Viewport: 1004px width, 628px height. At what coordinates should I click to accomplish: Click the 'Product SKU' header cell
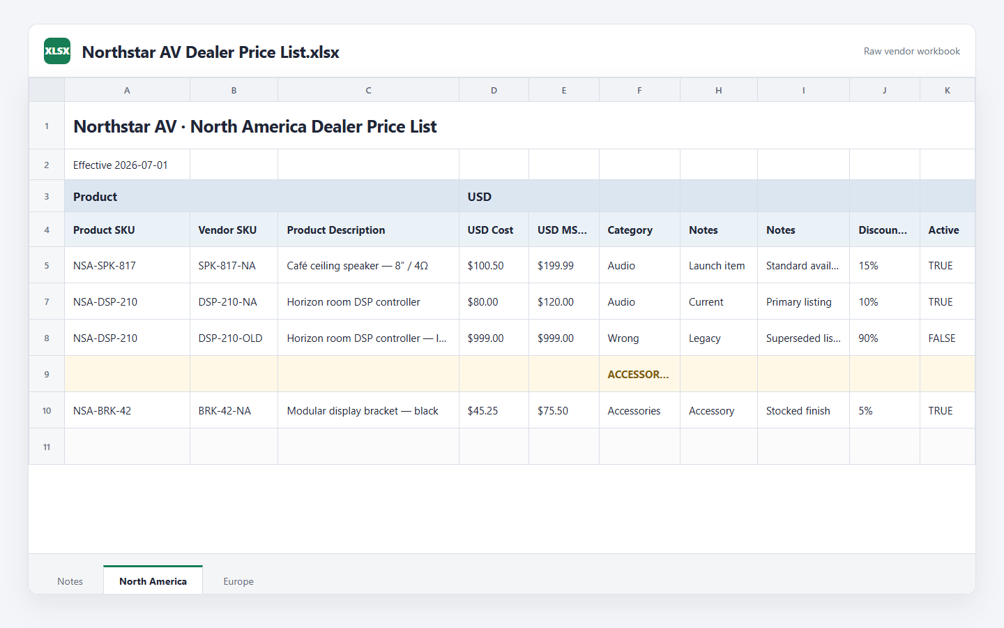(x=127, y=230)
